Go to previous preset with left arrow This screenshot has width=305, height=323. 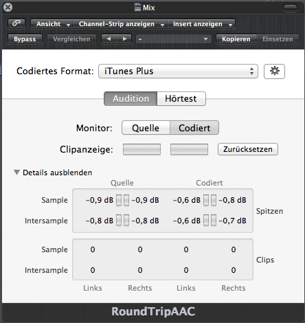(109, 39)
